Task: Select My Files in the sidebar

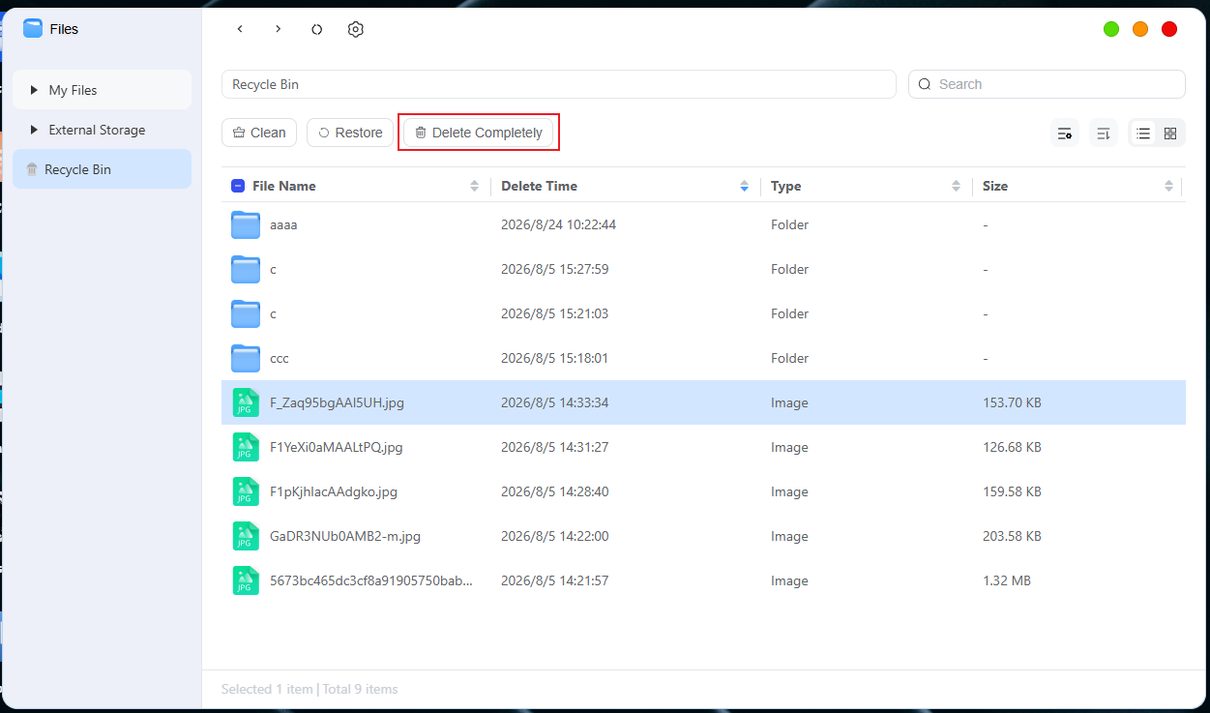Action: pos(103,90)
